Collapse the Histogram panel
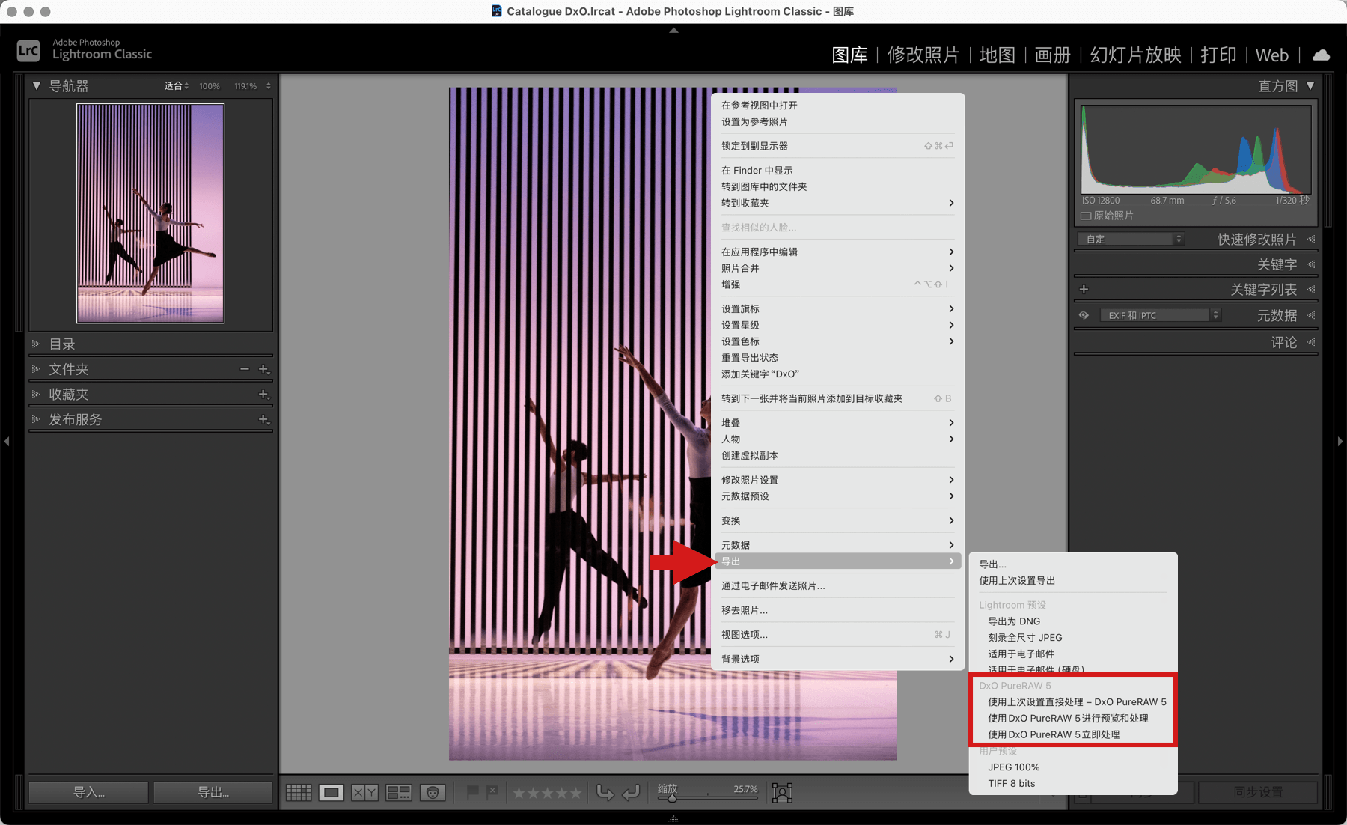 1310,86
